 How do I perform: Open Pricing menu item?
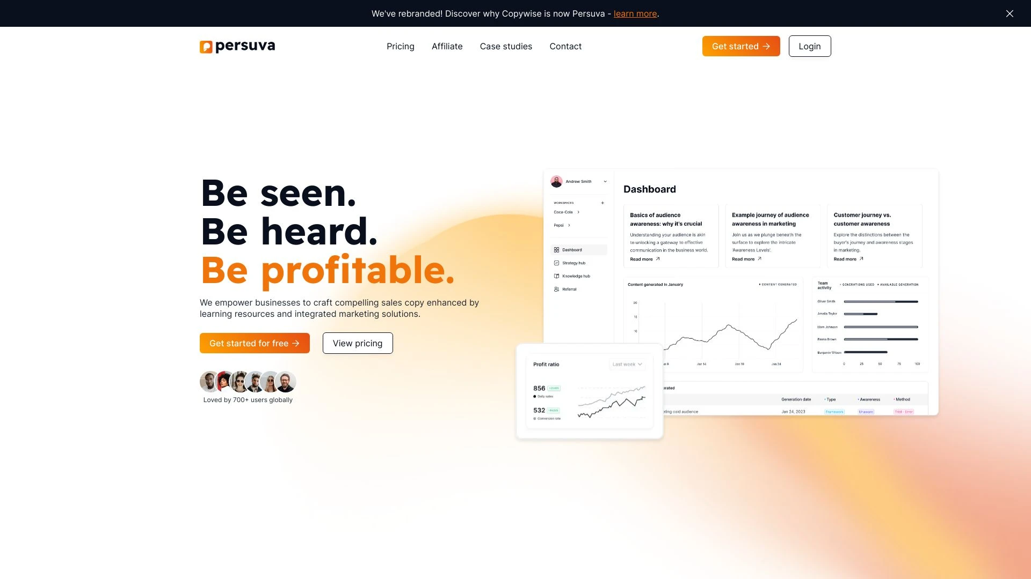point(400,45)
